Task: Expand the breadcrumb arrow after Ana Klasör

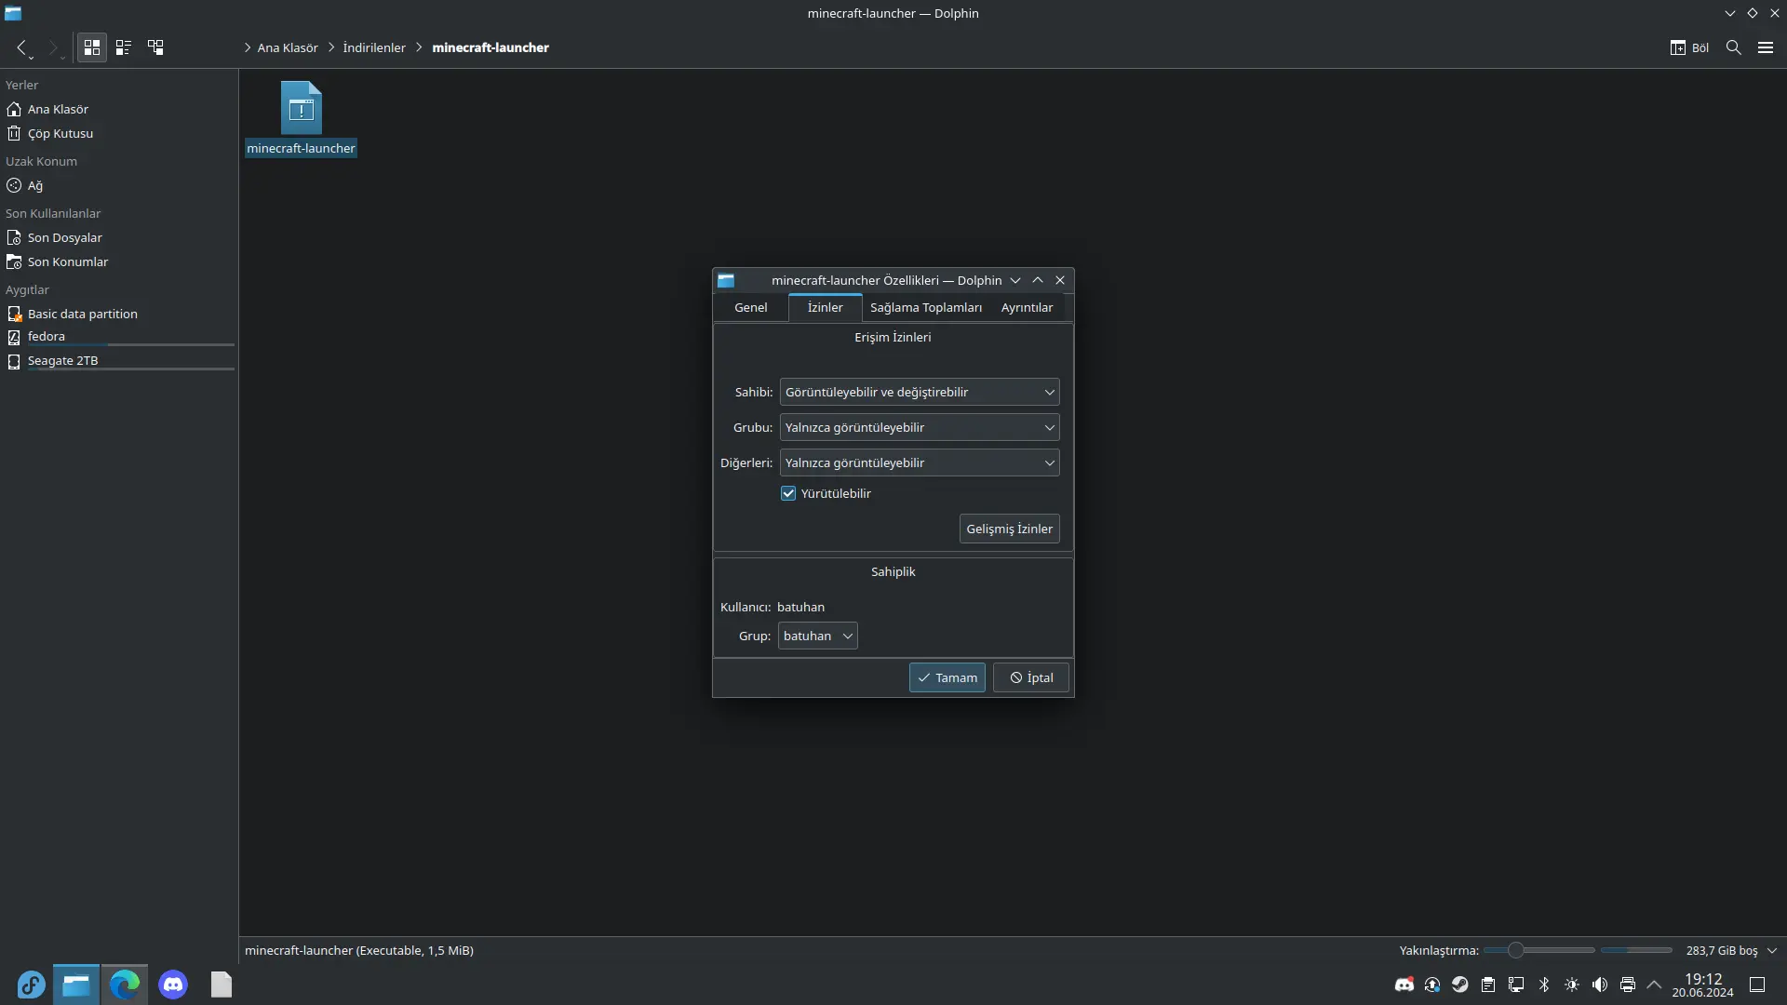Action: pyautogui.click(x=330, y=47)
